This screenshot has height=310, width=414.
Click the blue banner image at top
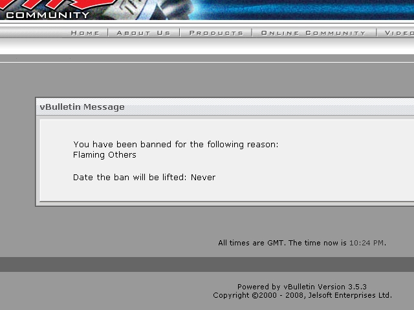pyautogui.click(x=303, y=10)
